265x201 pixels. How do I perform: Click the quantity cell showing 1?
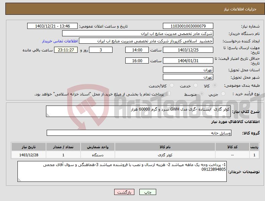63,155
